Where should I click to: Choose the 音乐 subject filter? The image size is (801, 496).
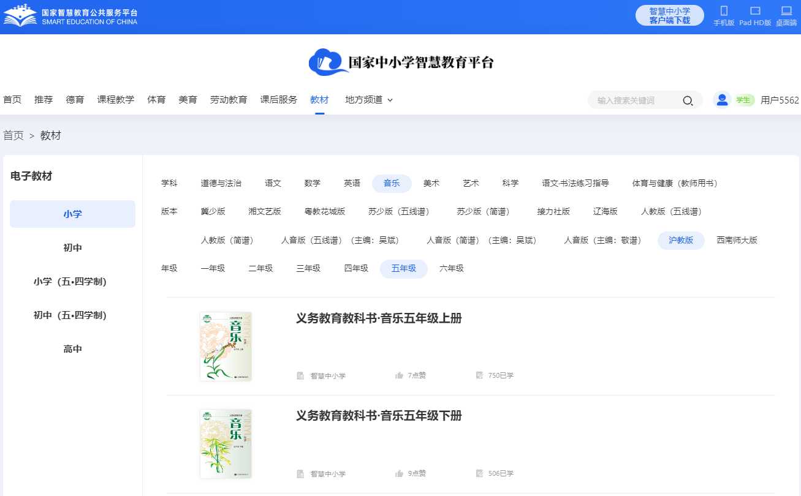coord(392,183)
